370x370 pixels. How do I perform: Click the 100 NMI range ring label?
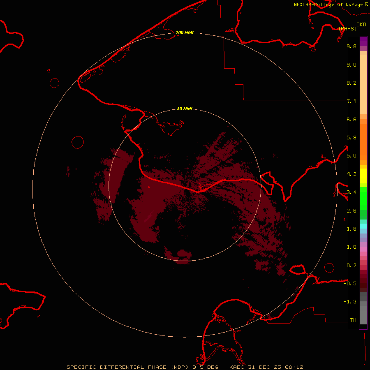coord(185,32)
